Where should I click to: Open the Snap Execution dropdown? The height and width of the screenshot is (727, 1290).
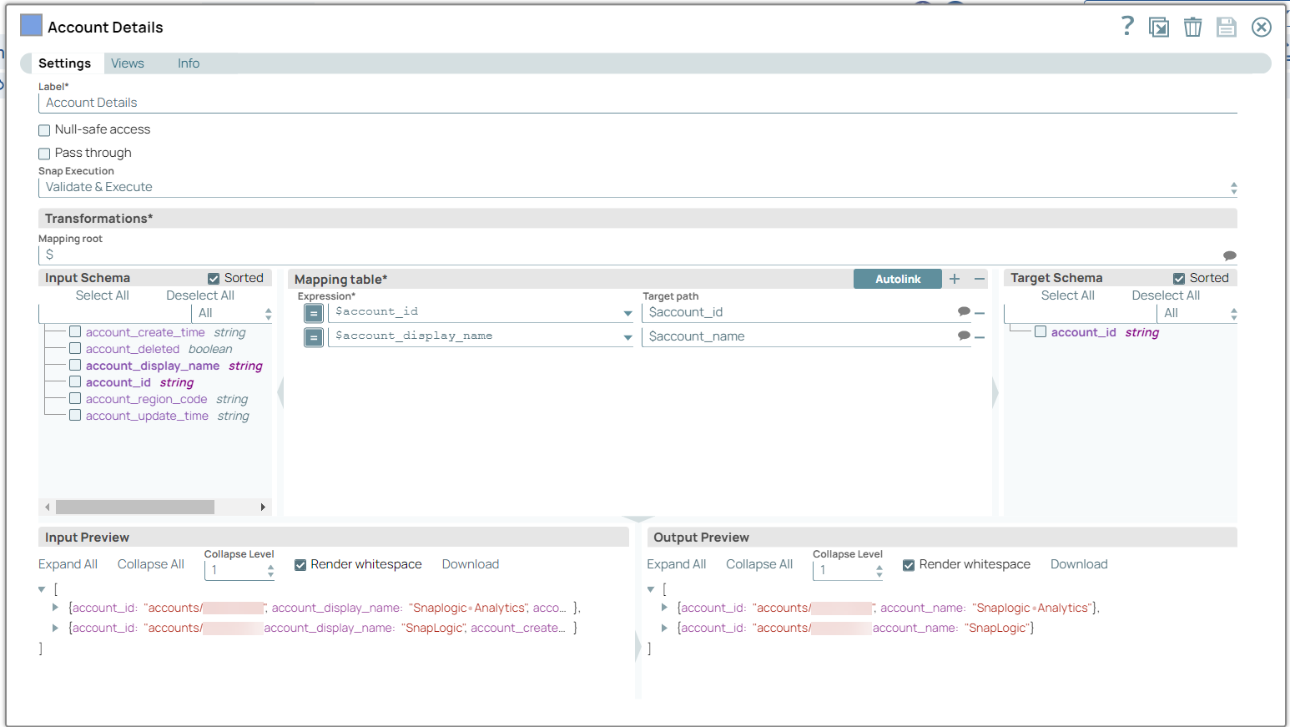pyautogui.click(x=1232, y=187)
